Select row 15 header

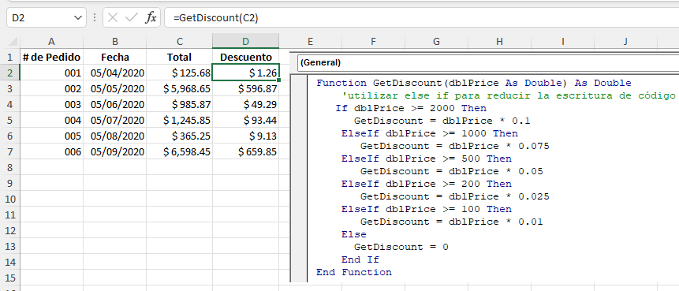[9, 278]
